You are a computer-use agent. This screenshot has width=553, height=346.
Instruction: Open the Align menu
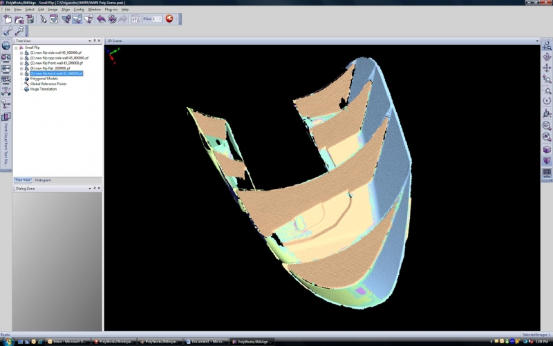click(x=64, y=10)
